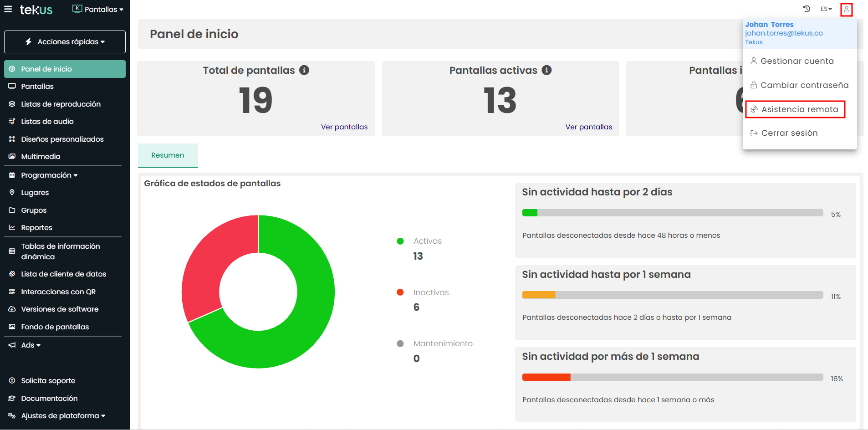The height and width of the screenshot is (430, 868).
Task: Click Ver pantallas under Total de pantallas
Action: 344,127
